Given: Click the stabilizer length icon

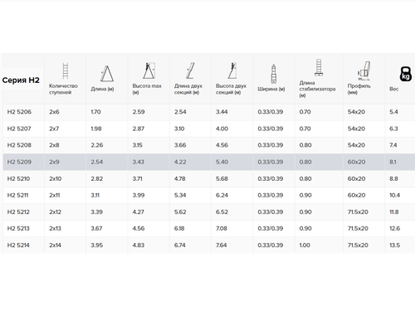Looking at the screenshot, I should tap(319, 67).
